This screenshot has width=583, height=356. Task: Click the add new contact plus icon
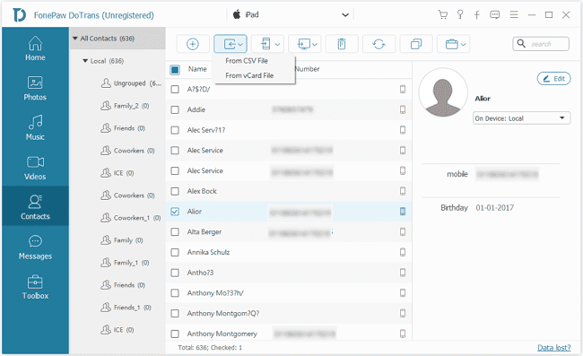click(x=193, y=44)
